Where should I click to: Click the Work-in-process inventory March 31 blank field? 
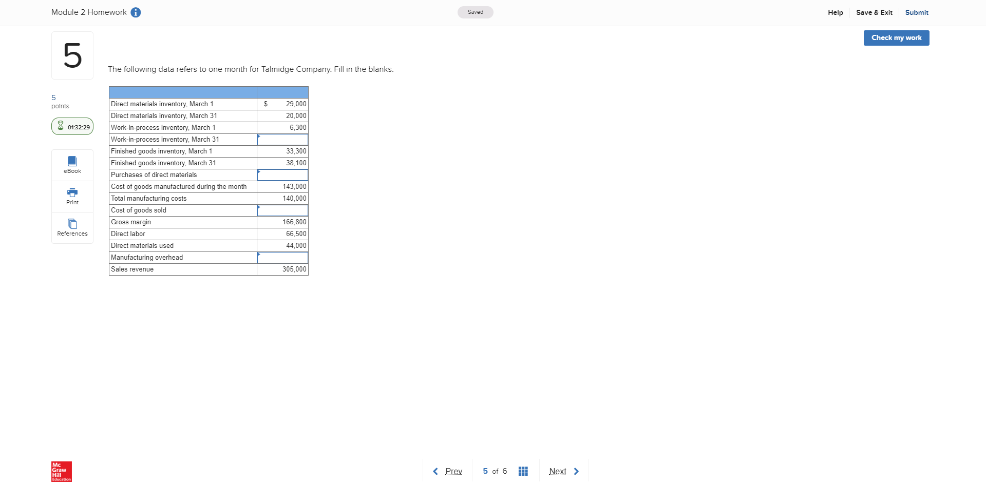[x=282, y=139]
